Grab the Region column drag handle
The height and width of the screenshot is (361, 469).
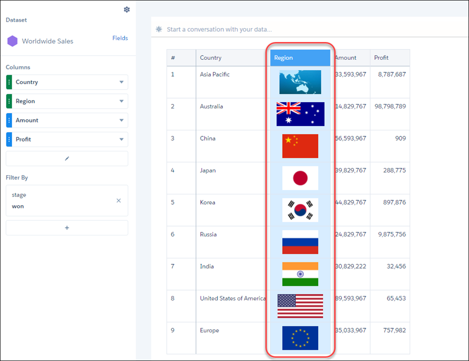[x=9, y=101]
